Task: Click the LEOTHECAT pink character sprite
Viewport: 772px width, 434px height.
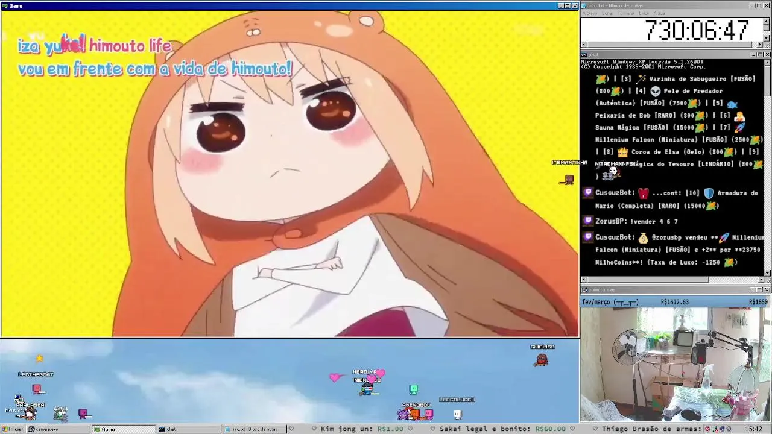Action: [37, 389]
